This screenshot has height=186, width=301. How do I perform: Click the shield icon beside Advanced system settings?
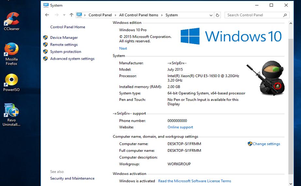coord(46,59)
